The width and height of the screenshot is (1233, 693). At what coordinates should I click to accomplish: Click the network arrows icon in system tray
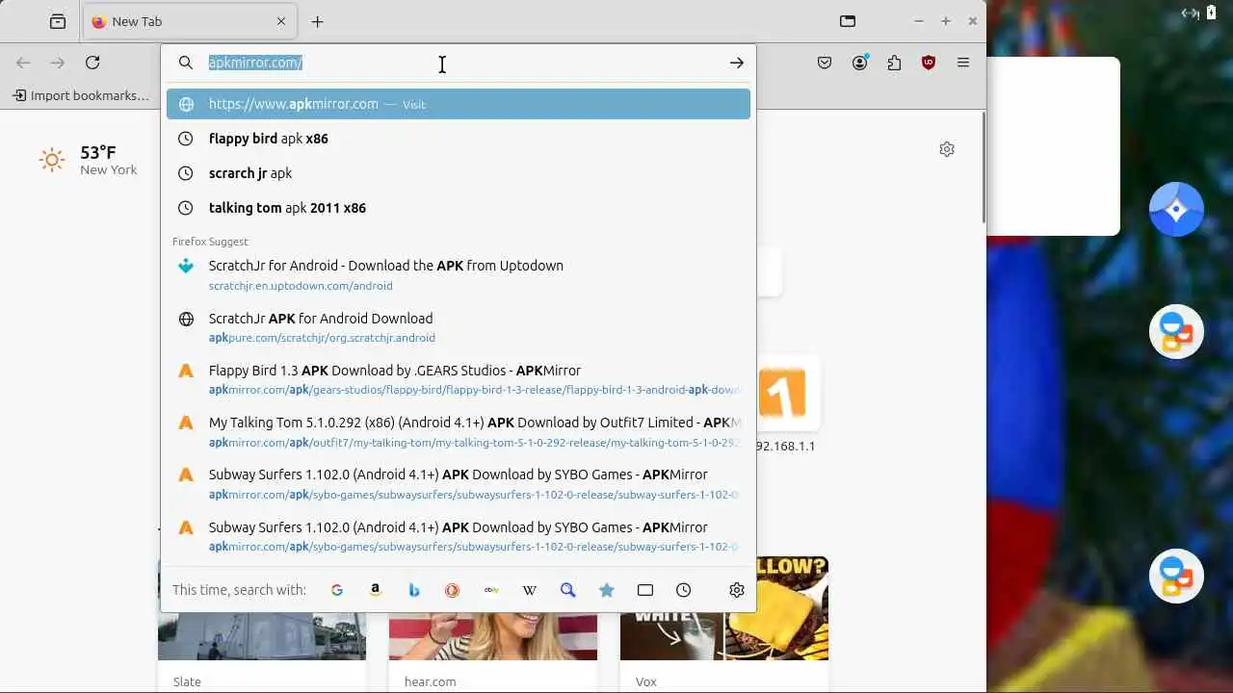pyautogui.click(x=1190, y=13)
